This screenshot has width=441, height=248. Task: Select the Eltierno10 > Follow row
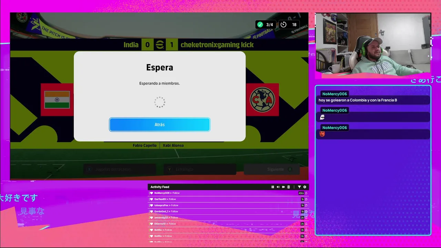pos(228,224)
